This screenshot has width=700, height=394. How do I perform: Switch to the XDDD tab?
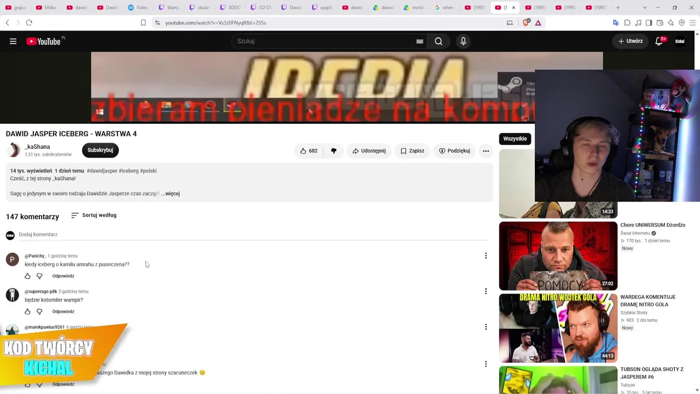click(x=231, y=8)
